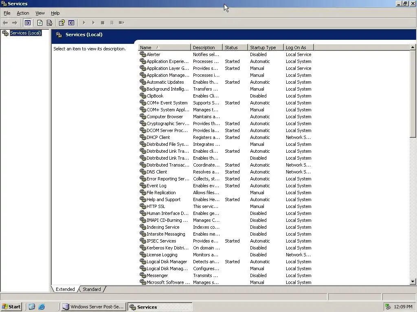Select the 'Logical Disk Manager' service name
Image resolution: width=417 pixels, height=312 pixels.
(x=167, y=262)
